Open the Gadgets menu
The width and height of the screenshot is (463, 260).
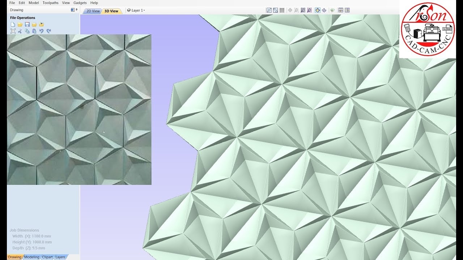tap(80, 3)
